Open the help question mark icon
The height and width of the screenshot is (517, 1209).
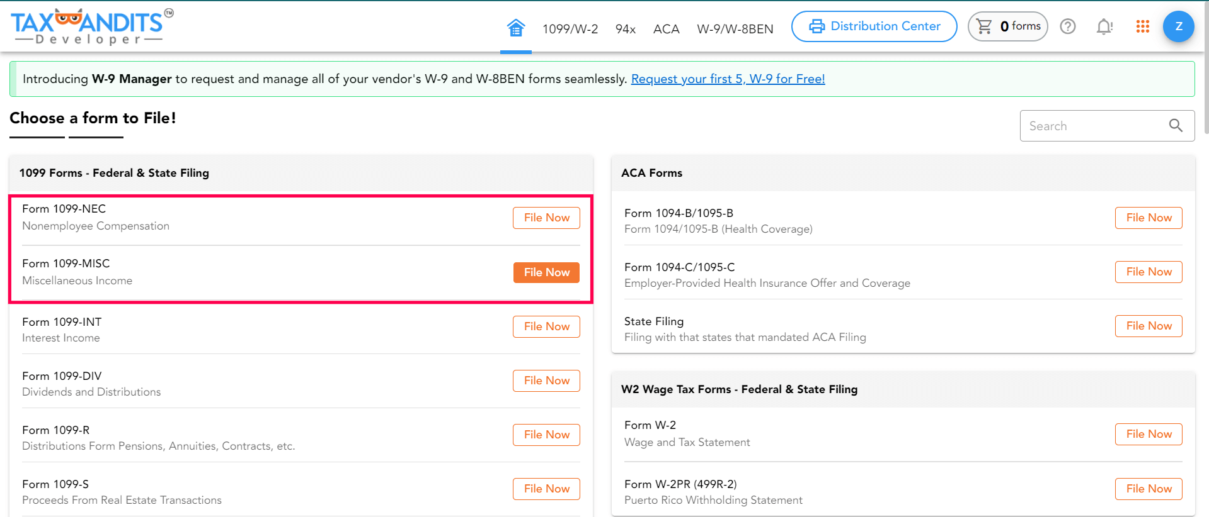coord(1067,26)
